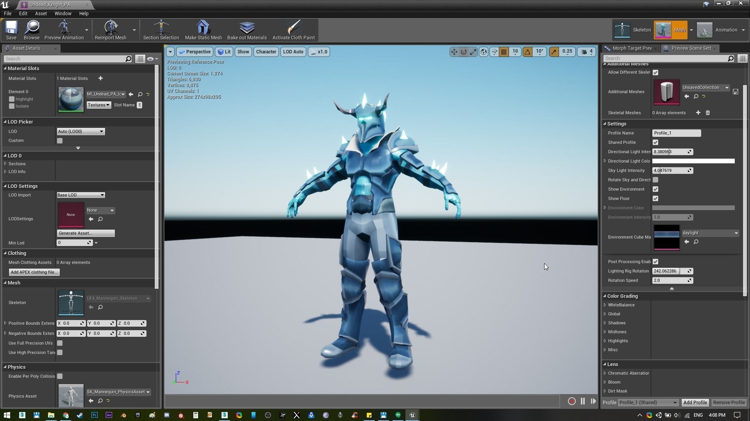
Task: Toggle rotation snap angle icon
Action: (x=527, y=52)
